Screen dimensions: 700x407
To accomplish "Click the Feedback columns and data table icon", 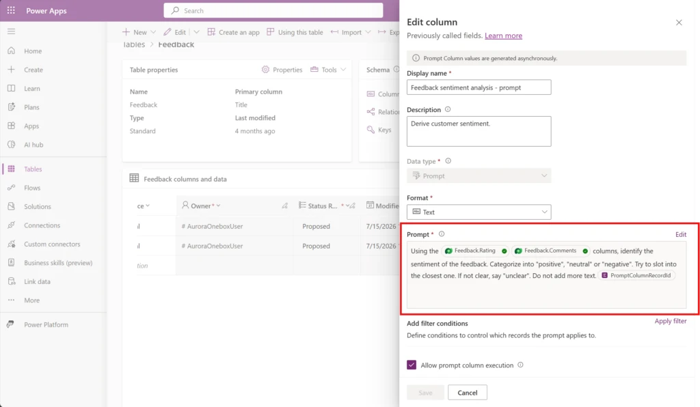I will pyautogui.click(x=134, y=178).
